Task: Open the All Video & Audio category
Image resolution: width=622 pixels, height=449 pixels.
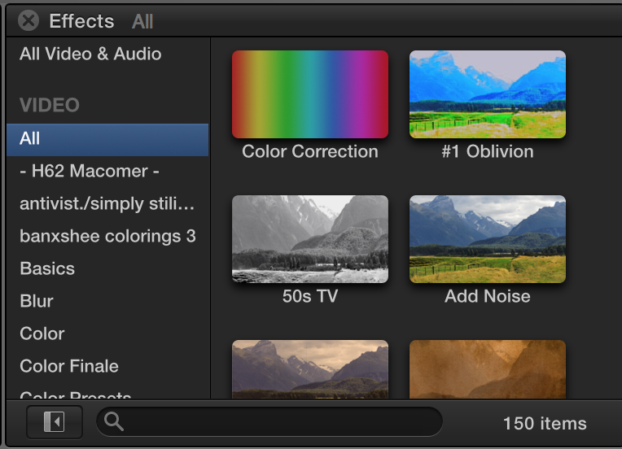Action: click(x=90, y=54)
